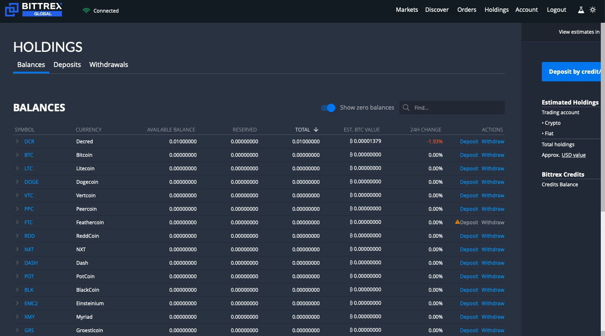The height and width of the screenshot is (336, 605).
Task: Click Credits Balance in side panel
Action: pos(559,184)
